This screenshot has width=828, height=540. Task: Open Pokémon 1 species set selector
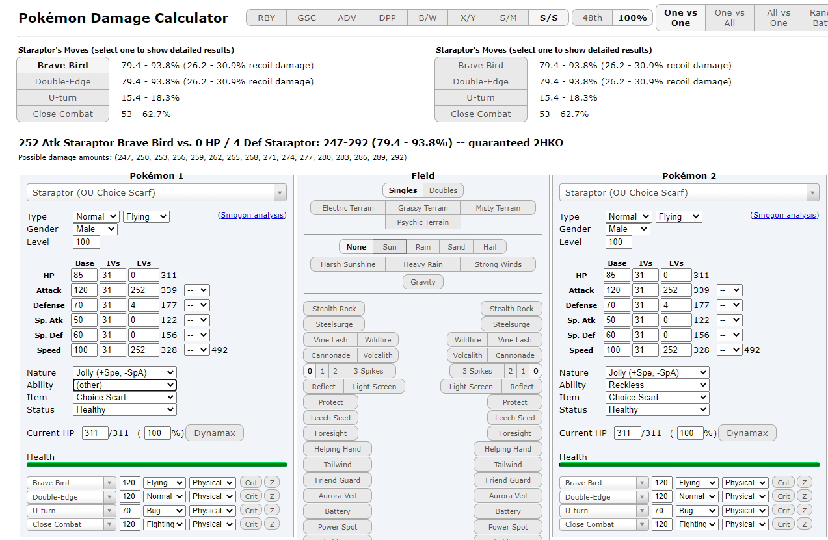[156, 192]
